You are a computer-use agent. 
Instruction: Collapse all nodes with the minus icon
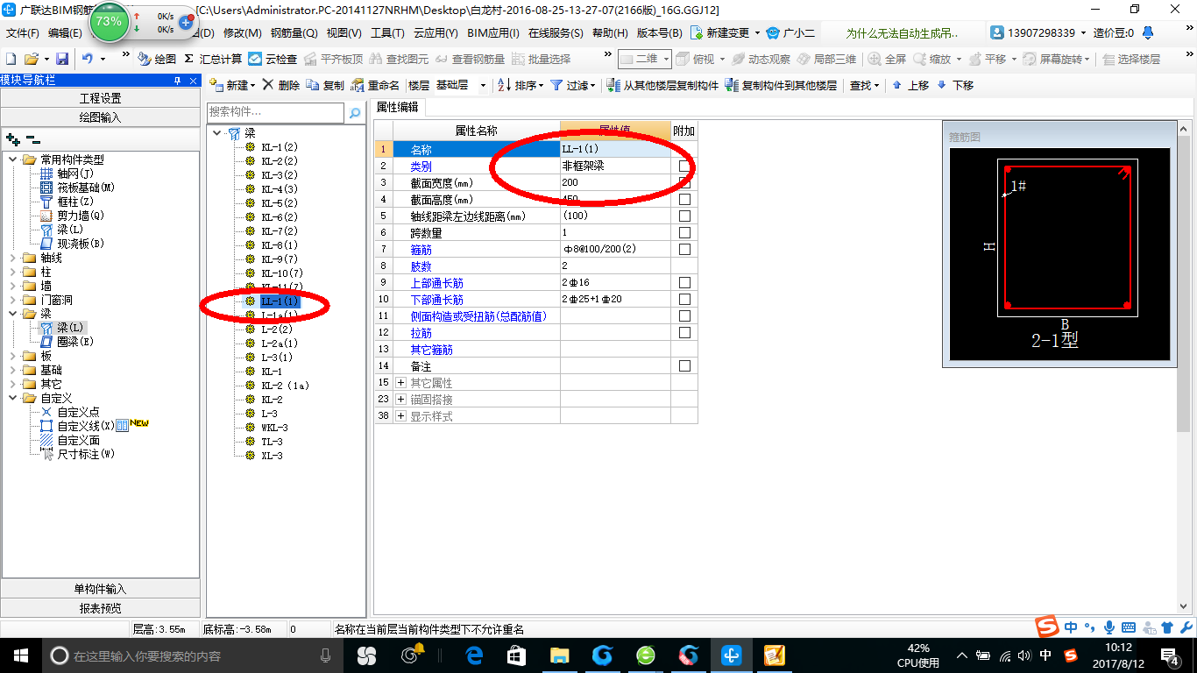point(33,138)
